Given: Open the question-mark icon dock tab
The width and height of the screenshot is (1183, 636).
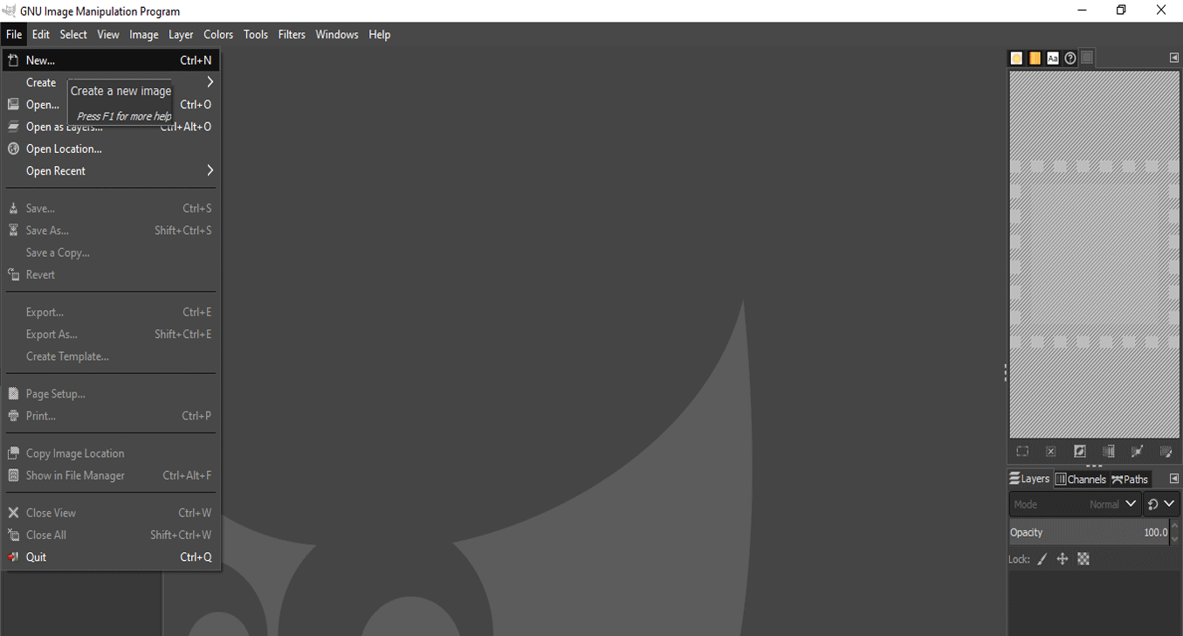Looking at the screenshot, I should pyautogui.click(x=1070, y=59).
